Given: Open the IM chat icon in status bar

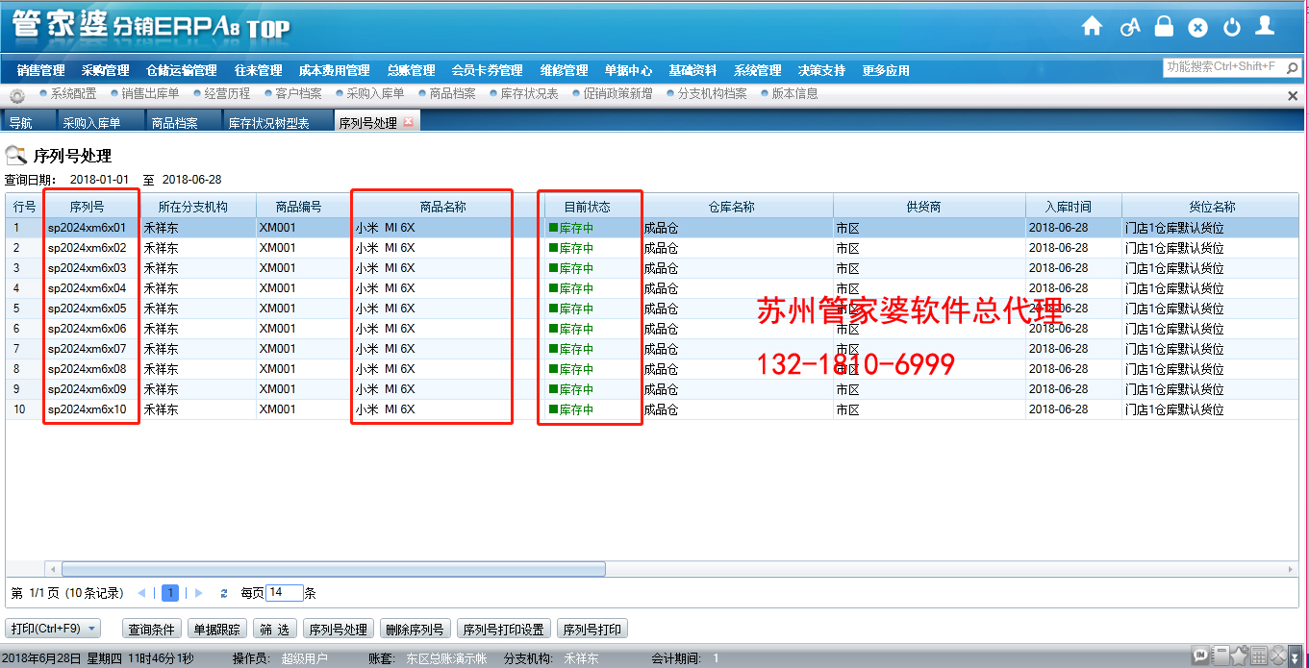Looking at the screenshot, I should coord(1201,656).
